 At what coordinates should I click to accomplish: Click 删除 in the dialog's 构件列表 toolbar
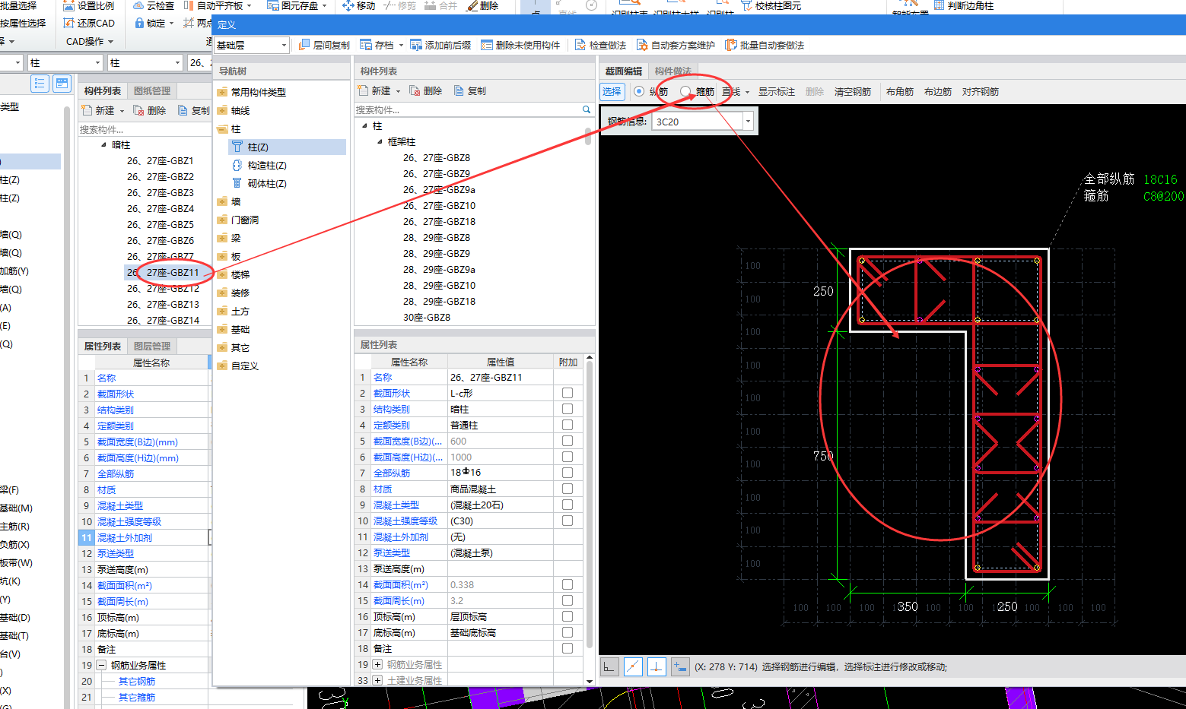pyautogui.click(x=425, y=90)
